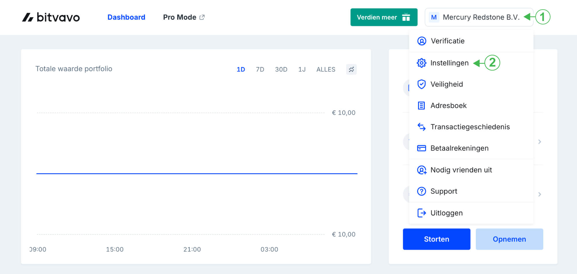Expand the lower right chevron arrow

click(x=539, y=194)
